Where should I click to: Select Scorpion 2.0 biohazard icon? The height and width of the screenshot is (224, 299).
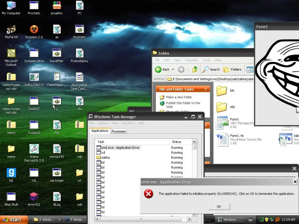[x=34, y=32]
